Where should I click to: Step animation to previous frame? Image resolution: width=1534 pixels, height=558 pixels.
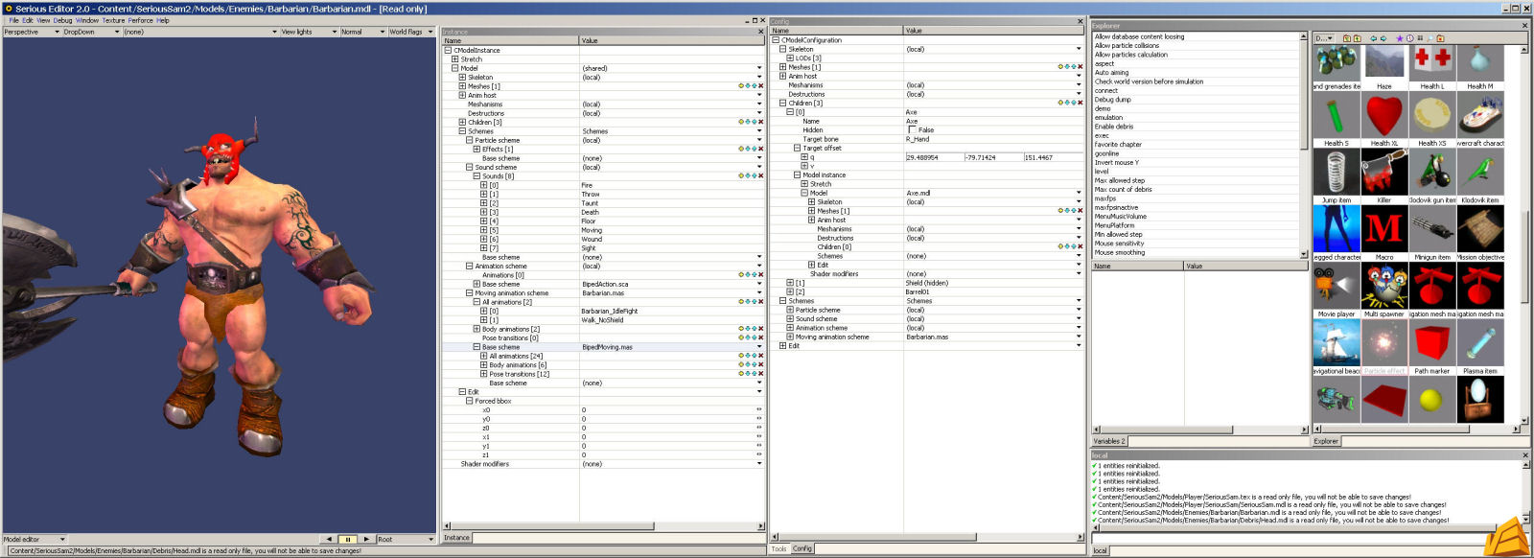(x=330, y=539)
